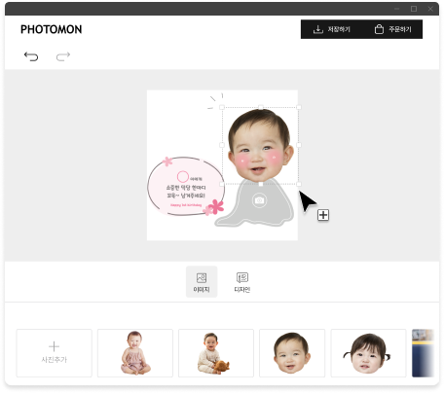Image resolution: width=444 pixels, height=394 pixels.
Task: Choose the smiling baby boy face thumbnail
Action: (x=292, y=353)
